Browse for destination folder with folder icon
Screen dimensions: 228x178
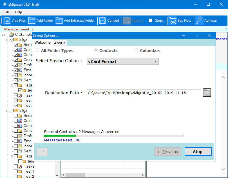tap(207, 93)
